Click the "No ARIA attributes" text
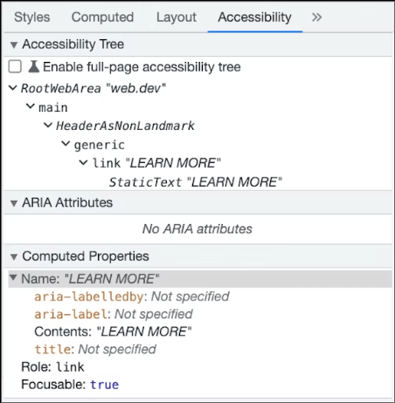The width and height of the screenshot is (395, 403). 197,229
